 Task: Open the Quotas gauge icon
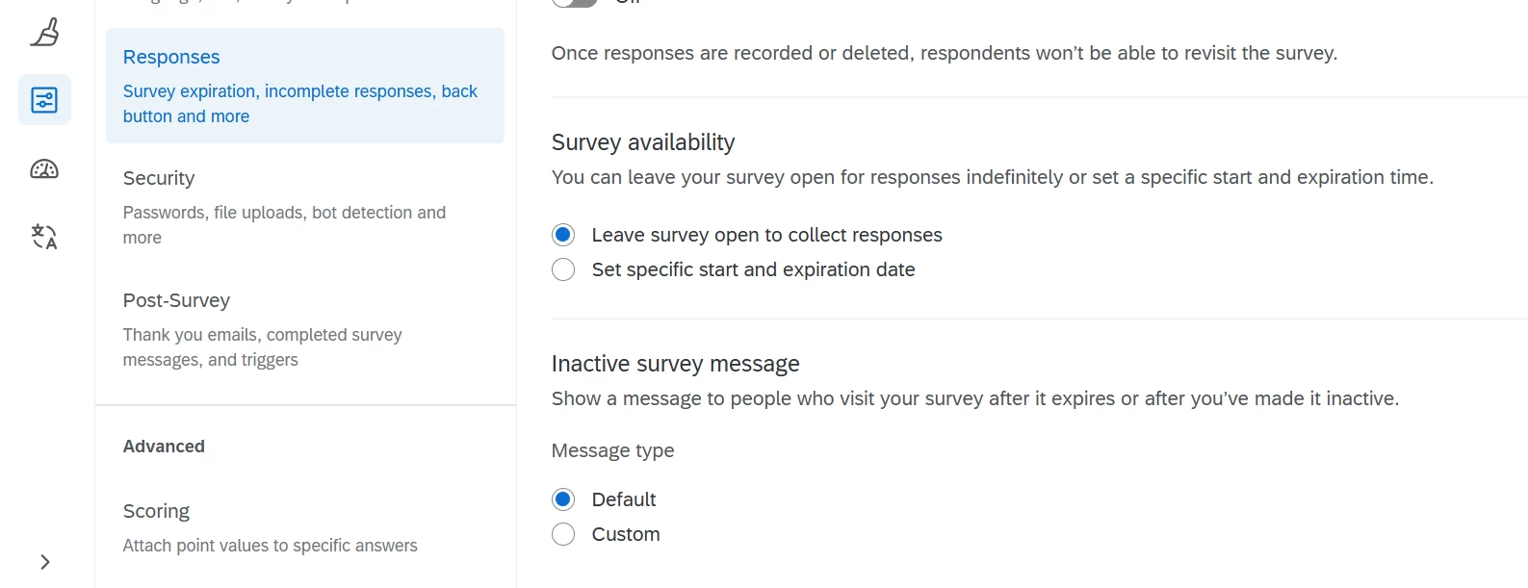tap(44, 169)
